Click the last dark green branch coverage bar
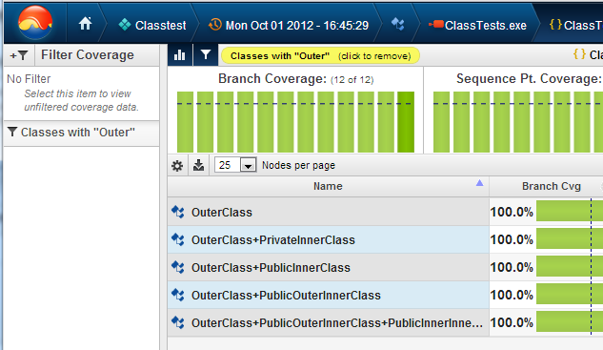The height and width of the screenshot is (350, 603). (406, 122)
